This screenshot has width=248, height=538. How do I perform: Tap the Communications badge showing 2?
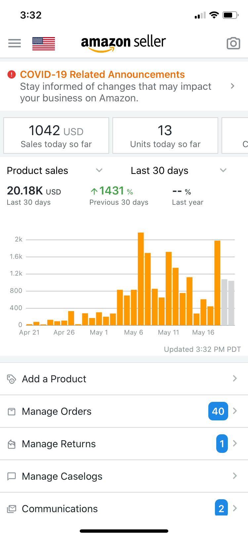coord(221,508)
